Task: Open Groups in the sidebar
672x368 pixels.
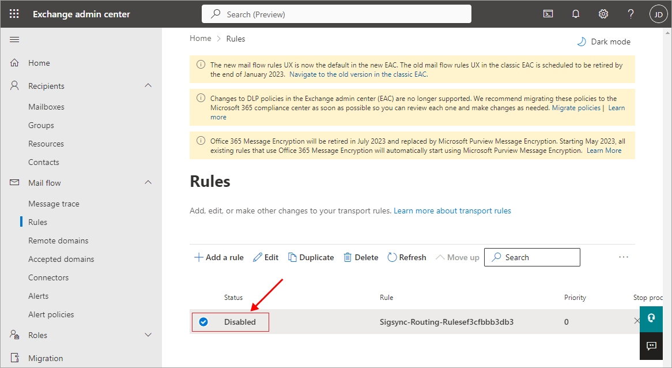Action: click(x=41, y=125)
